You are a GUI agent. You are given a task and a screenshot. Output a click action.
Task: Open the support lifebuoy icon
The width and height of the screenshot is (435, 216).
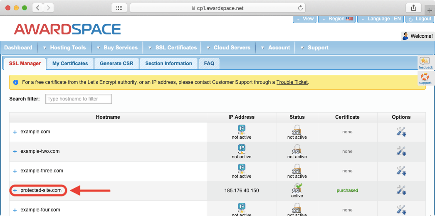425,78
